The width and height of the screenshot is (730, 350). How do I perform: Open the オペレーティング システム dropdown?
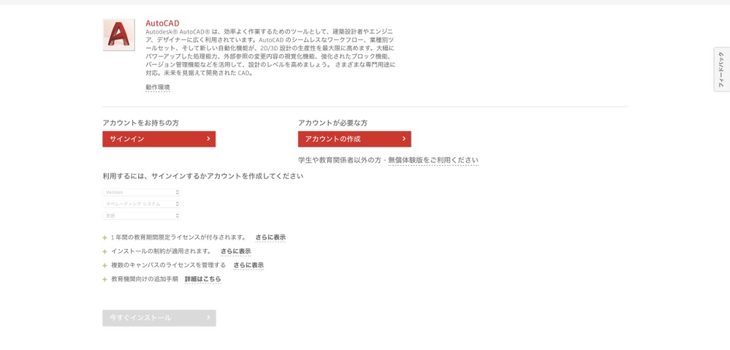pyautogui.click(x=142, y=204)
